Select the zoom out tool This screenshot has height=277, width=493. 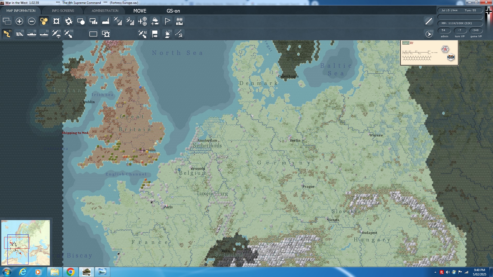pos(32,21)
